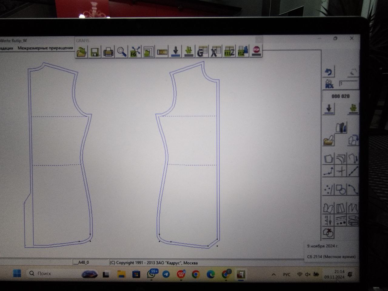Open File Explorer from taskbar
This screenshot has height=291, width=388.
tap(121, 274)
